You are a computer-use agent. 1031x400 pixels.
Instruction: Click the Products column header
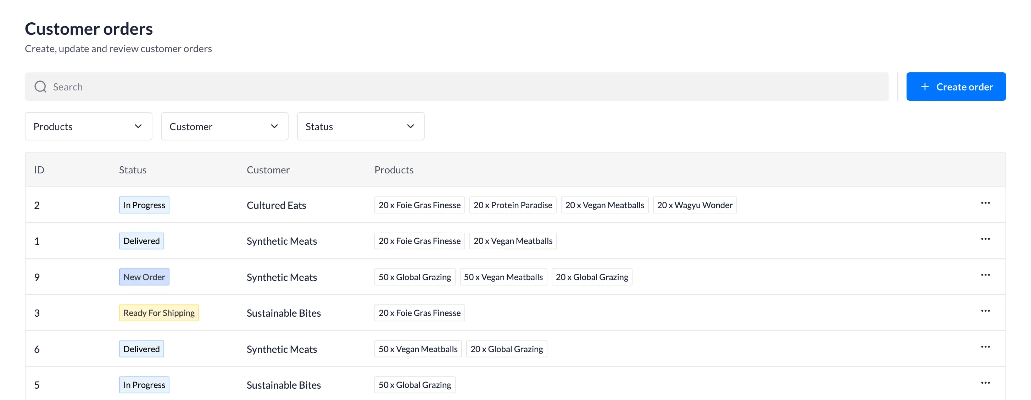[x=394, y=170]
